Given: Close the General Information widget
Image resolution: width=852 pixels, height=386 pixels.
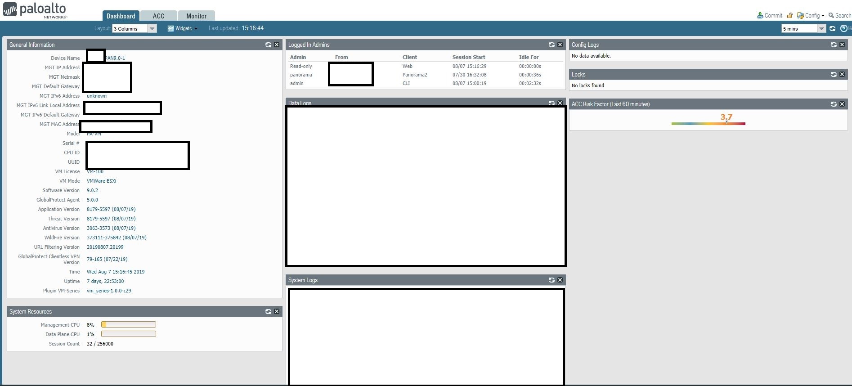Looking at the screenshot, I should [277, 45].
